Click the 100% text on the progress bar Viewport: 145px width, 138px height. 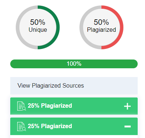(74, 64)
